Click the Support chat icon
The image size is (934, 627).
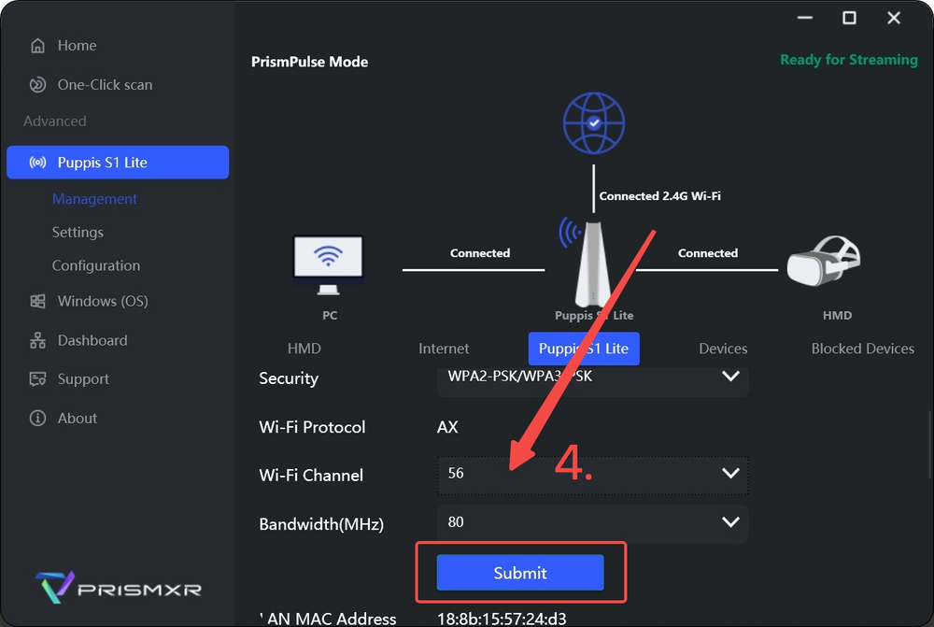[37, 379]
